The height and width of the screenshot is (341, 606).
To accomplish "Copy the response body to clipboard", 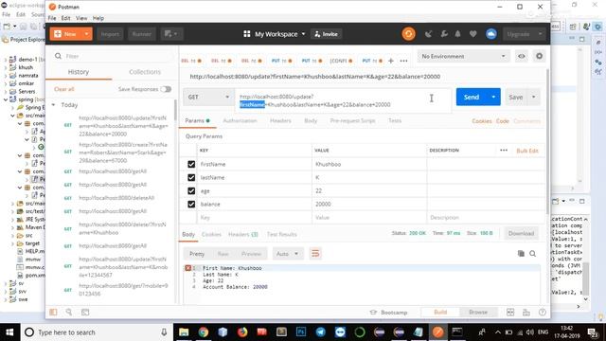I will coord(521,254).
